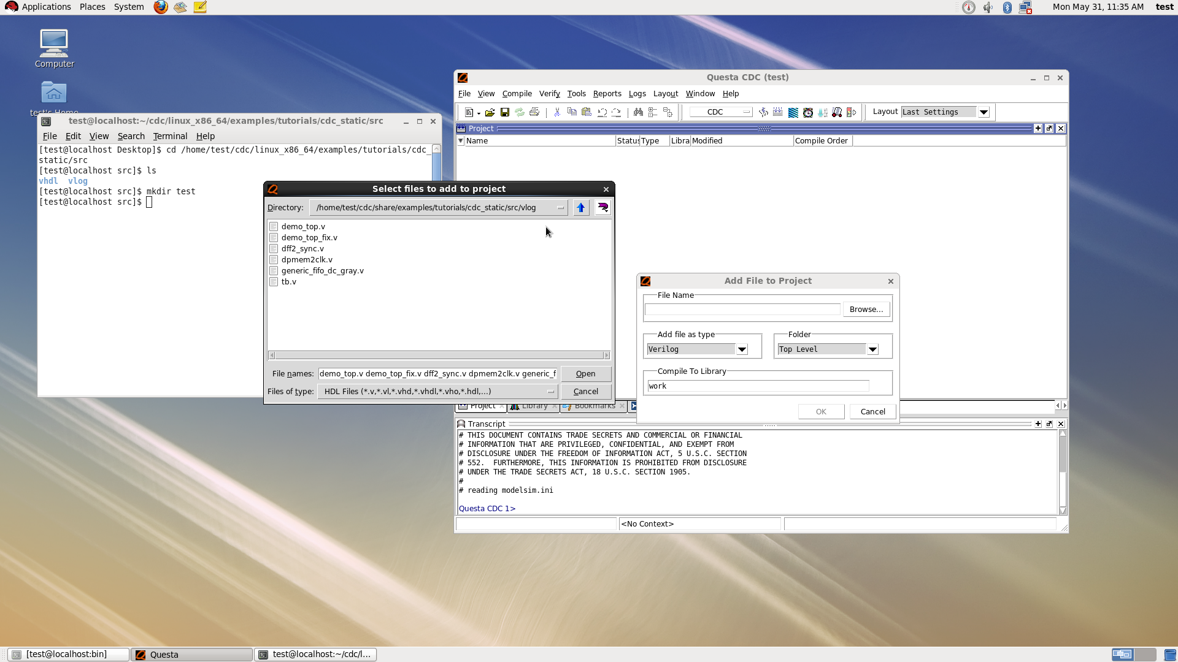Click the file list horizontal scrollbar
Image resolution: width=1178 pixels, height=662 pixels.
pos(439,356)
